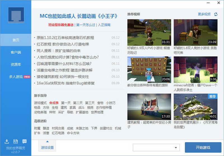Open article 同人漫画：废矿宝箱的由来
Image resolution: width=224 pixels, height=156 pixels.
coord(59,51)
